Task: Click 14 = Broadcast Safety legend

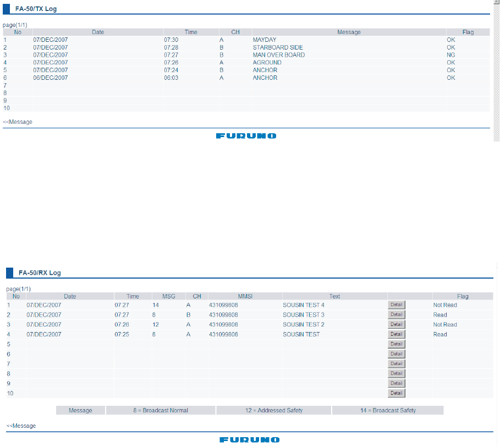Action: (388, 410)
